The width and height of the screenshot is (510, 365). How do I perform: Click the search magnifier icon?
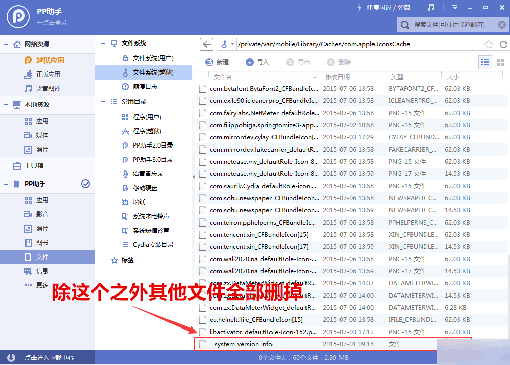coord(405,25)
